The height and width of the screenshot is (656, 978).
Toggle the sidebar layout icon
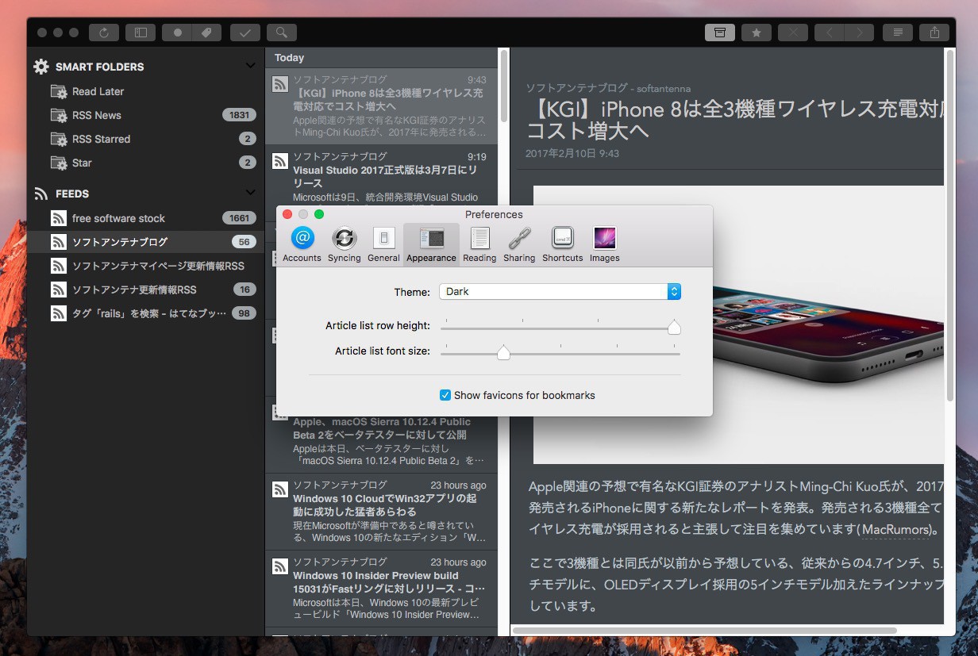[141, 33]
